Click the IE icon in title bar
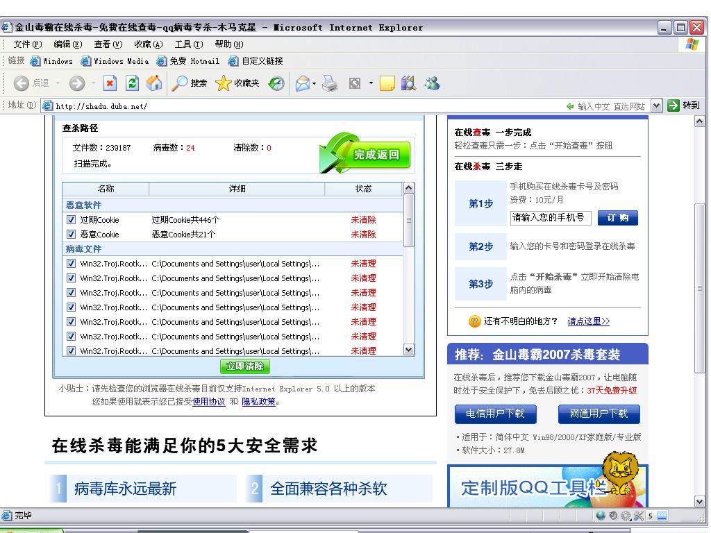Image resolution: width=711 pixels, height=533 pixels. point(6,28)
